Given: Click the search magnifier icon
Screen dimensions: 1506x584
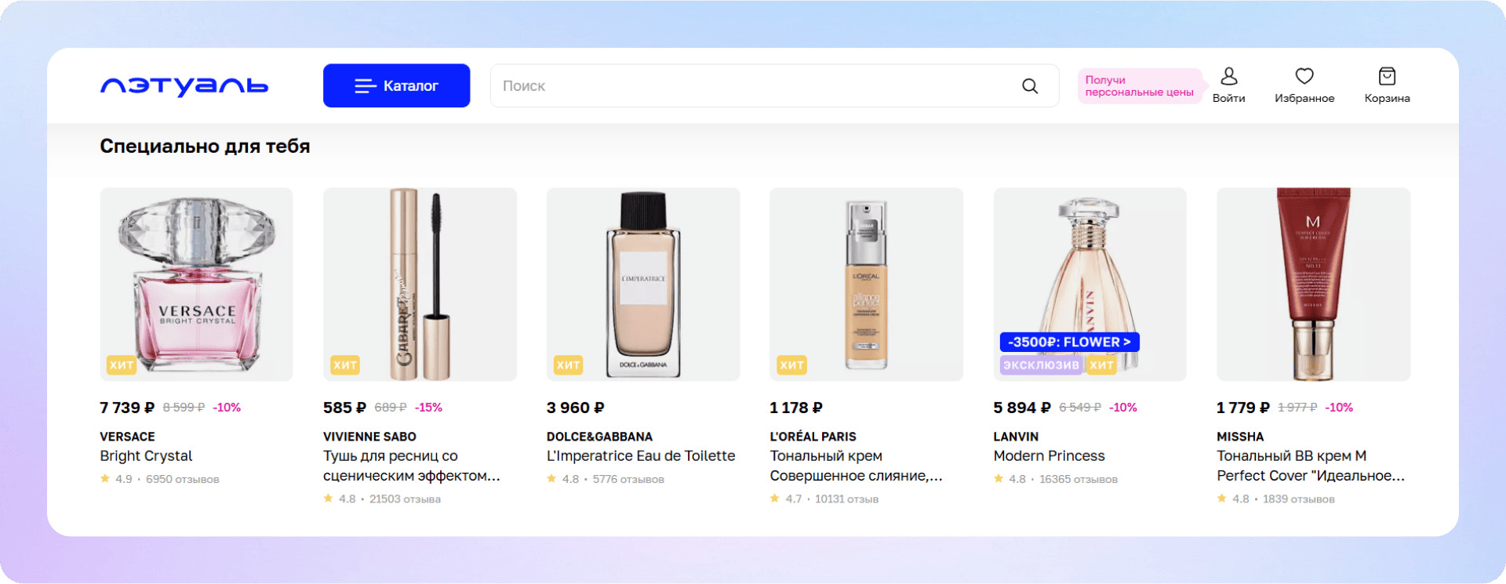Looking at the screenshot, I should pyautogui.click(x=1030, y=86).
